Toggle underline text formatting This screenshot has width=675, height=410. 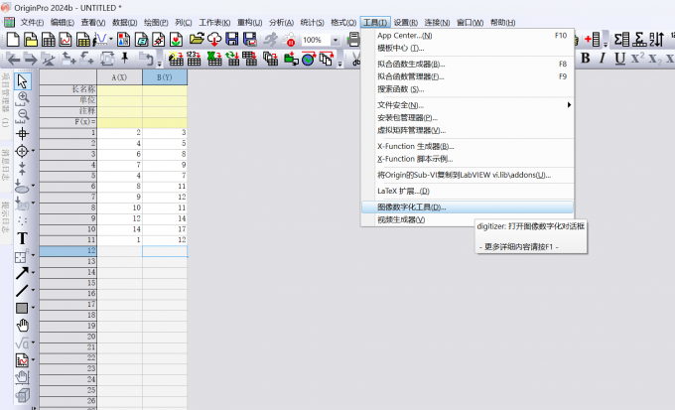click(x=619, y=59)
